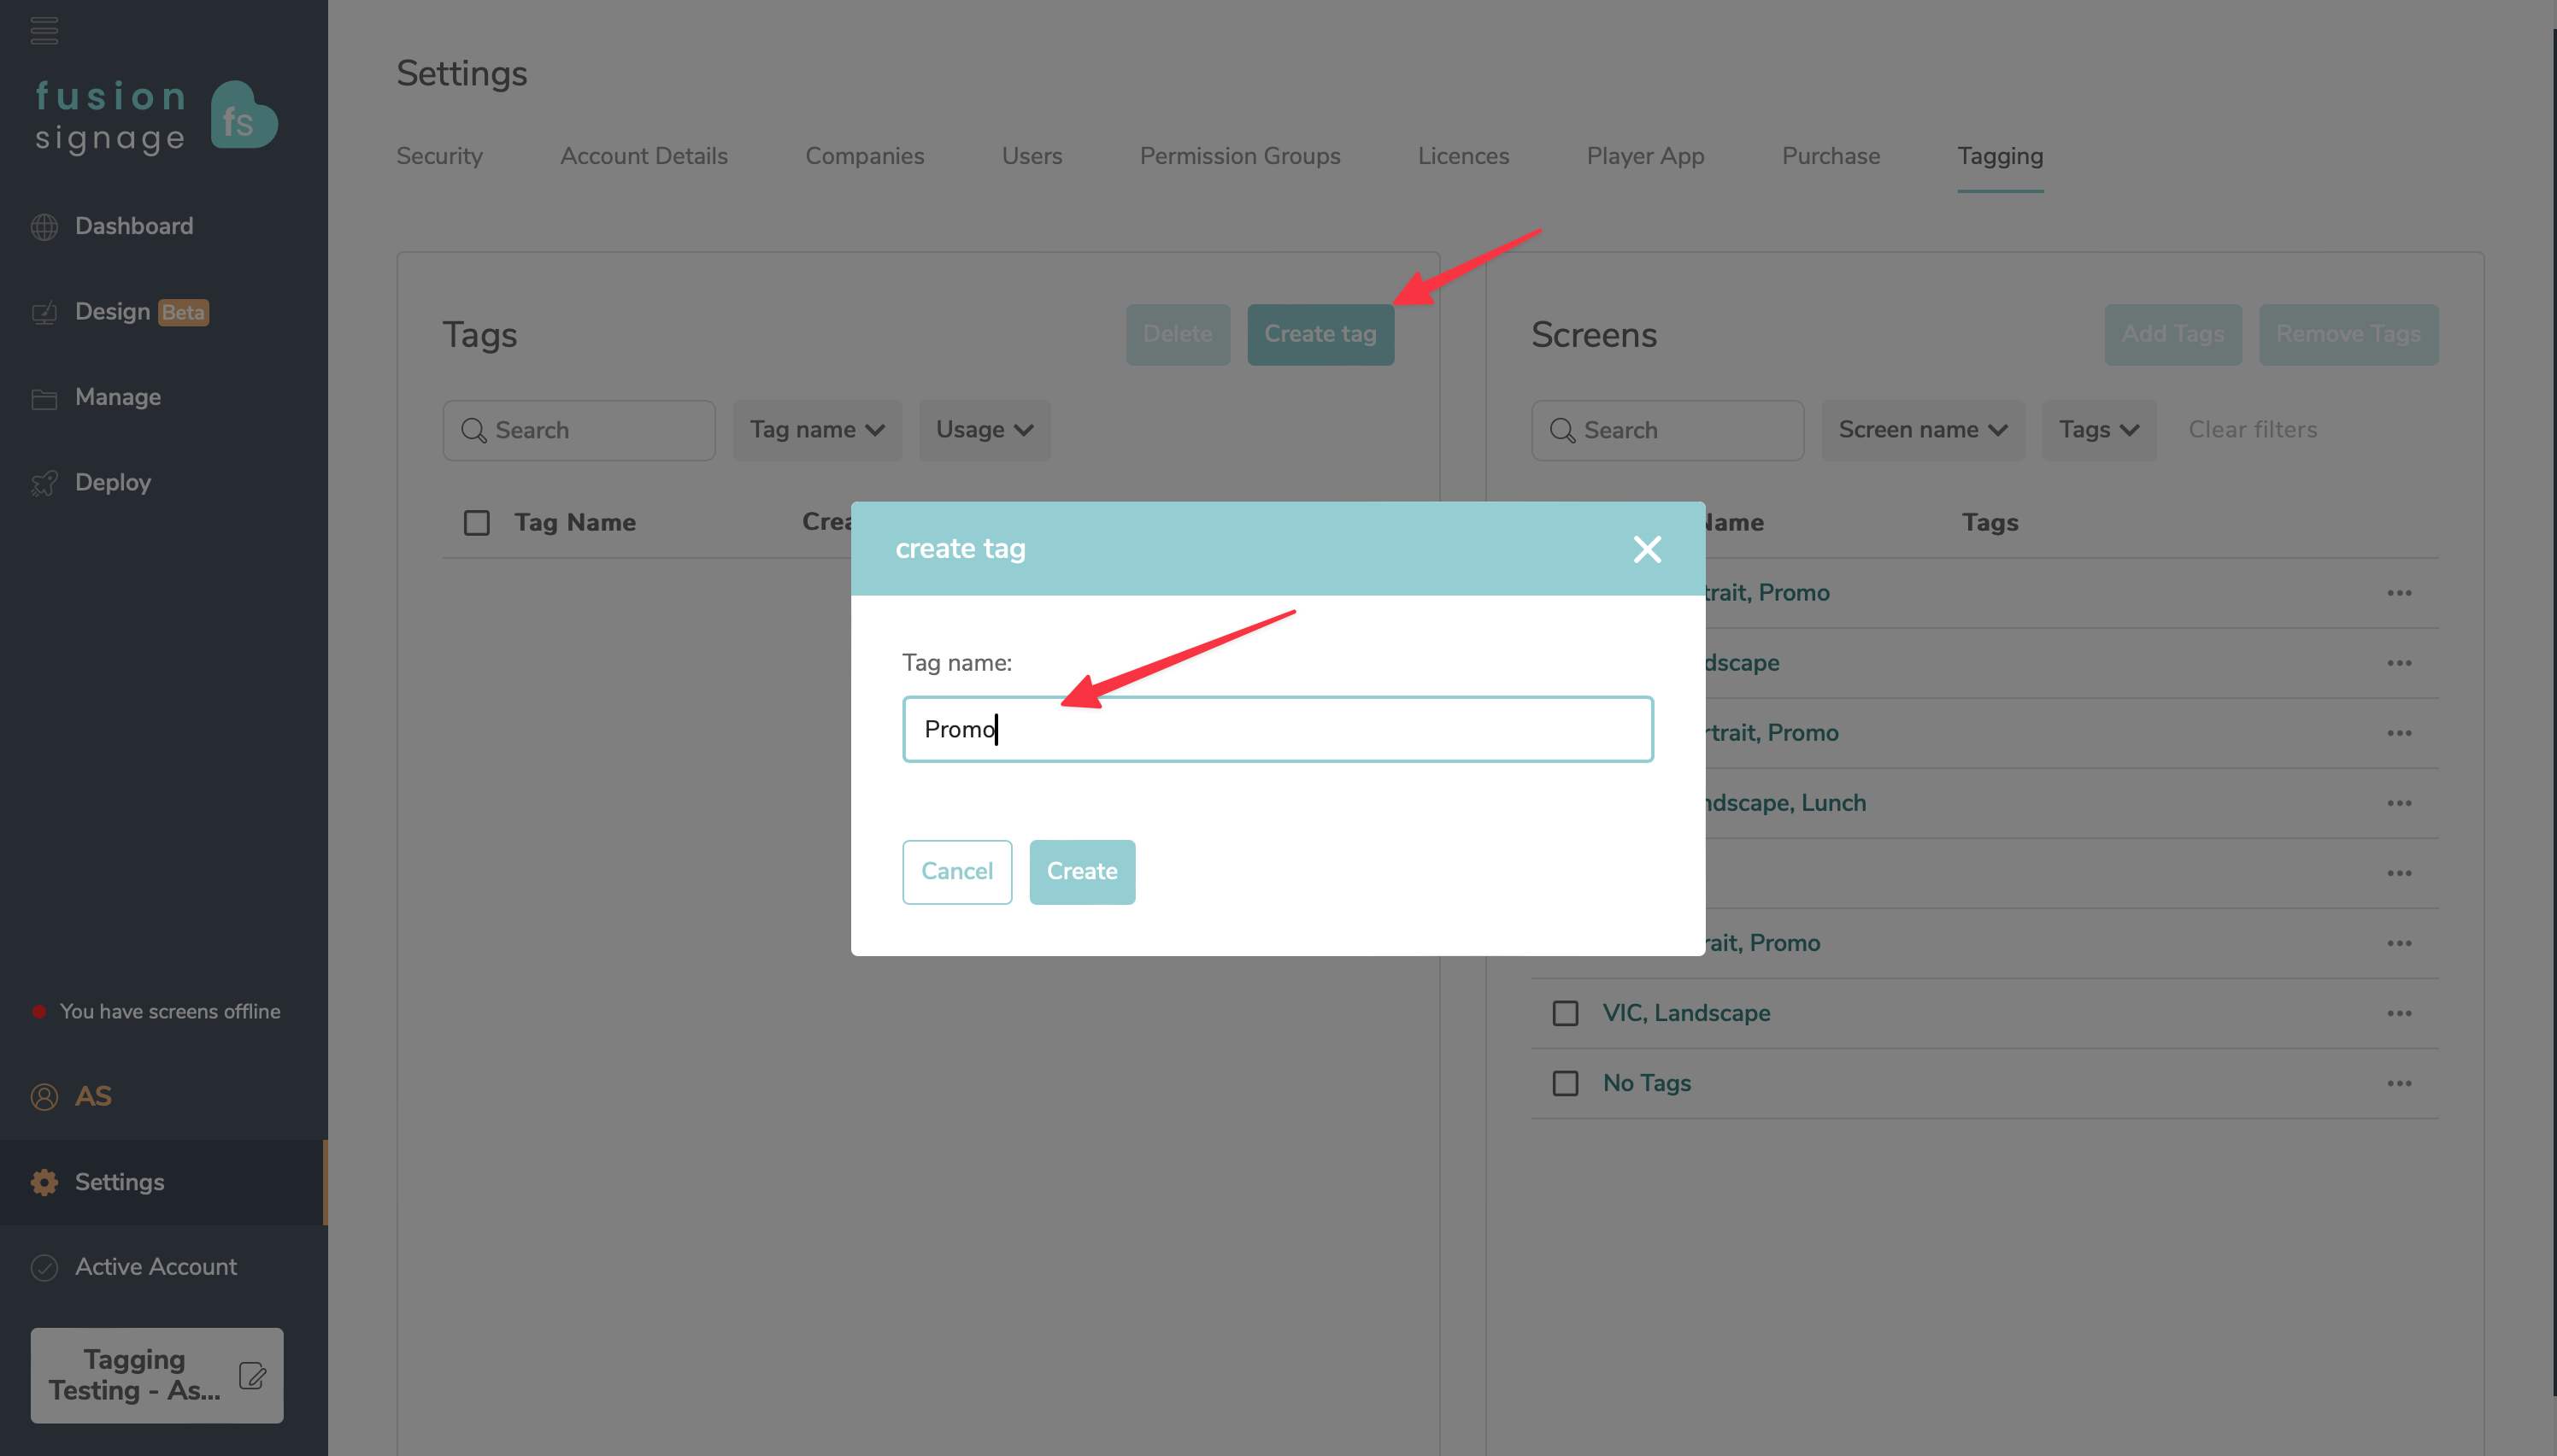Click the Manage folder icon
This screenshot has width=2557, height=1456.
tap(44, 398)
